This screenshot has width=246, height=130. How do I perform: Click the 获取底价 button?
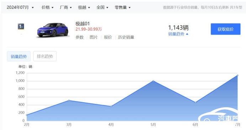coord(225,29)
